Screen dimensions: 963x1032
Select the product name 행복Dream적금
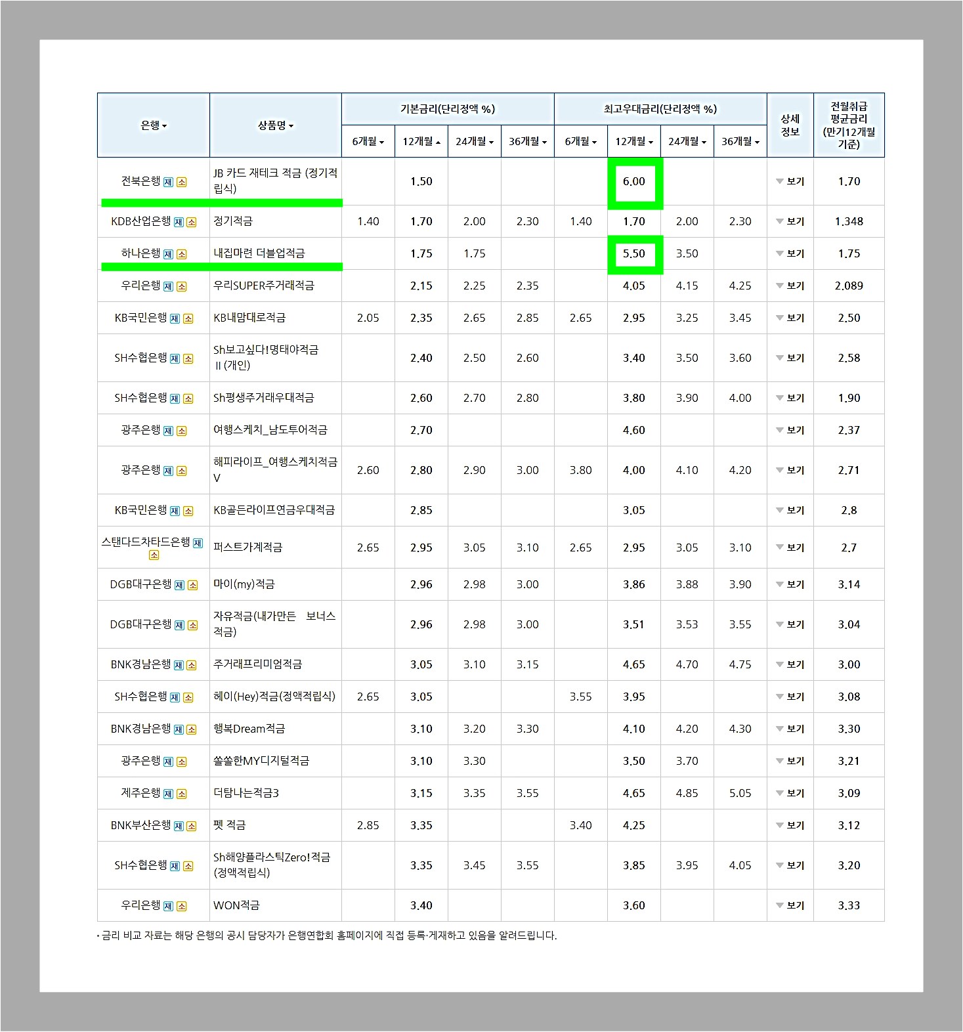tap(249, 729)
